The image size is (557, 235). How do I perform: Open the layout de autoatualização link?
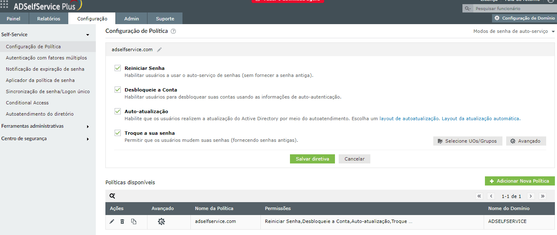click(409, 119)
